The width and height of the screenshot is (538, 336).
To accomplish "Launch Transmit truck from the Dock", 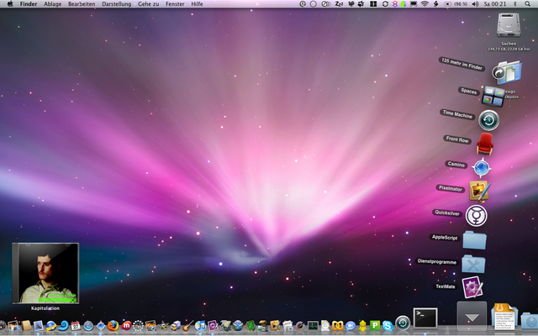I will tap(176, 326).
